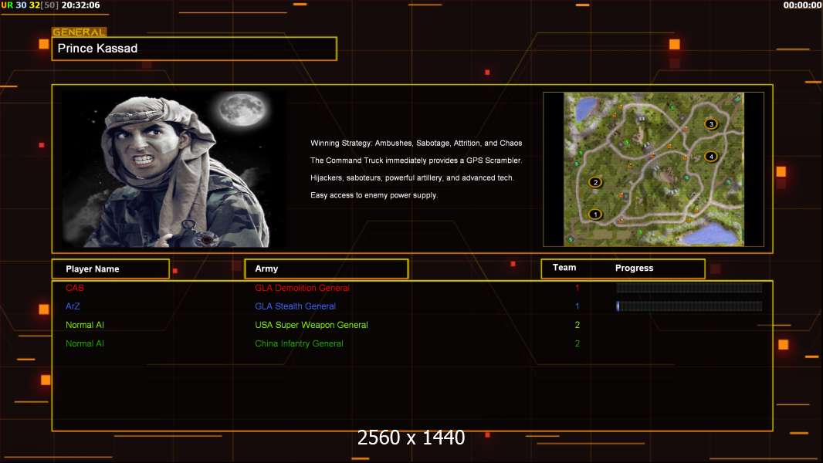Select player name ArZ
823x463 pixels.
point(73,306)
